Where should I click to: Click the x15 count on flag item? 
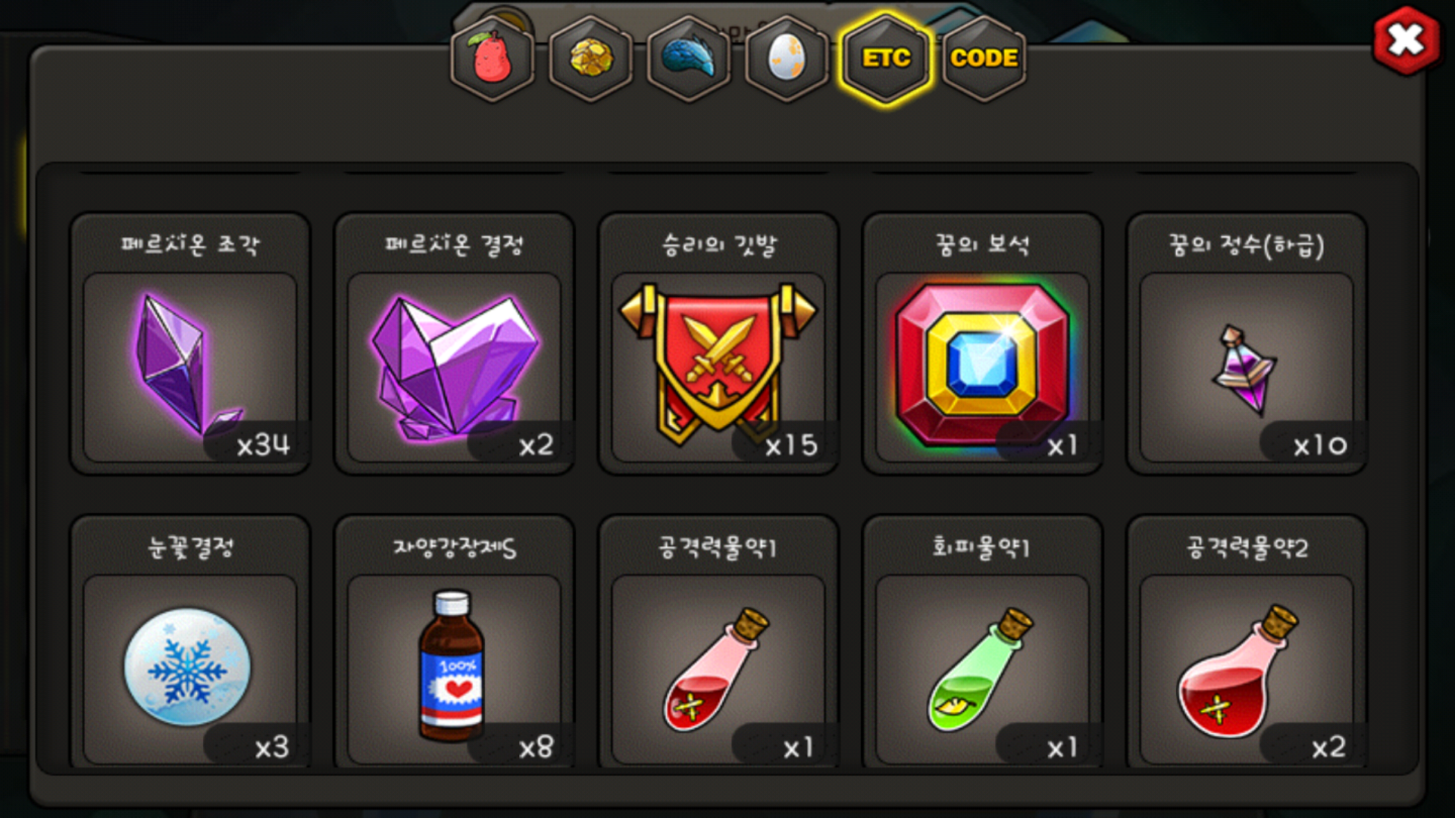tap(791, 445)
